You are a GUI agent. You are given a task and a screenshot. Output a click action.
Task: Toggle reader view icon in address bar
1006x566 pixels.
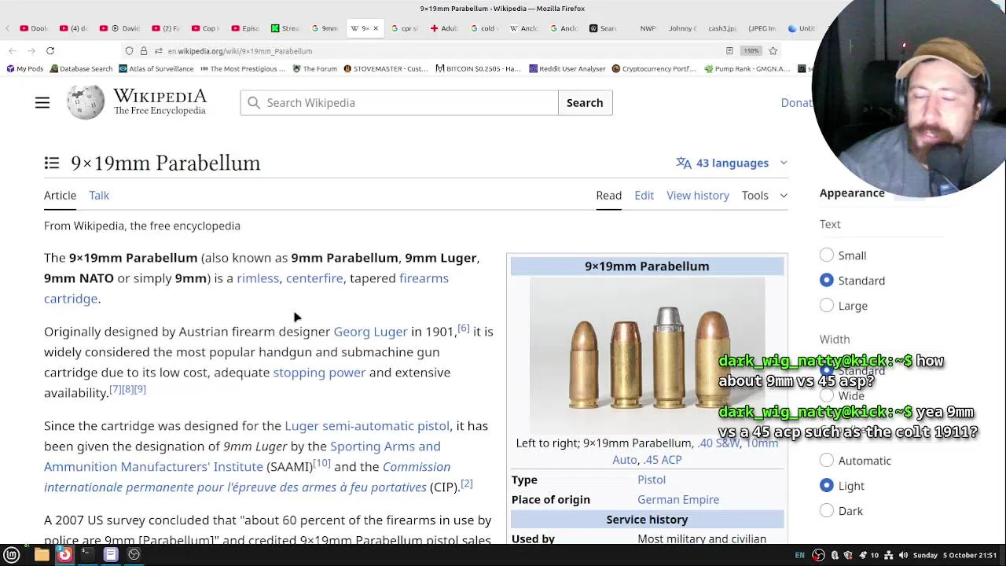click(x=729, y=51)
